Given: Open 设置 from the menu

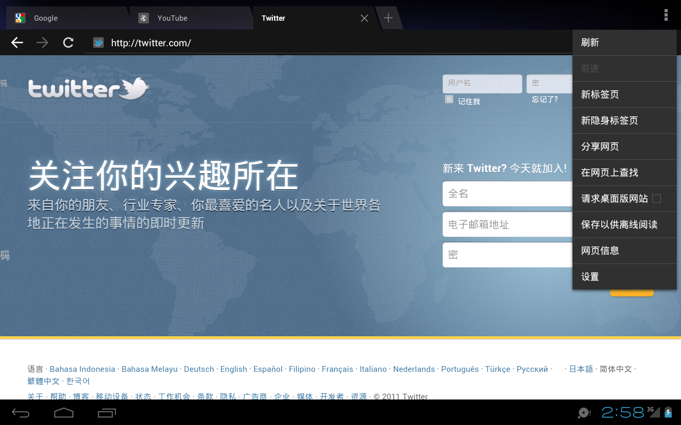Looking at the screenshot, I should tap(625, 277).
